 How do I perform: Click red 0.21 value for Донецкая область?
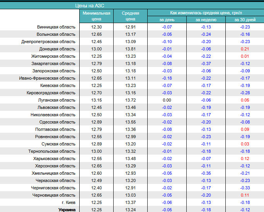coord(245,49)
